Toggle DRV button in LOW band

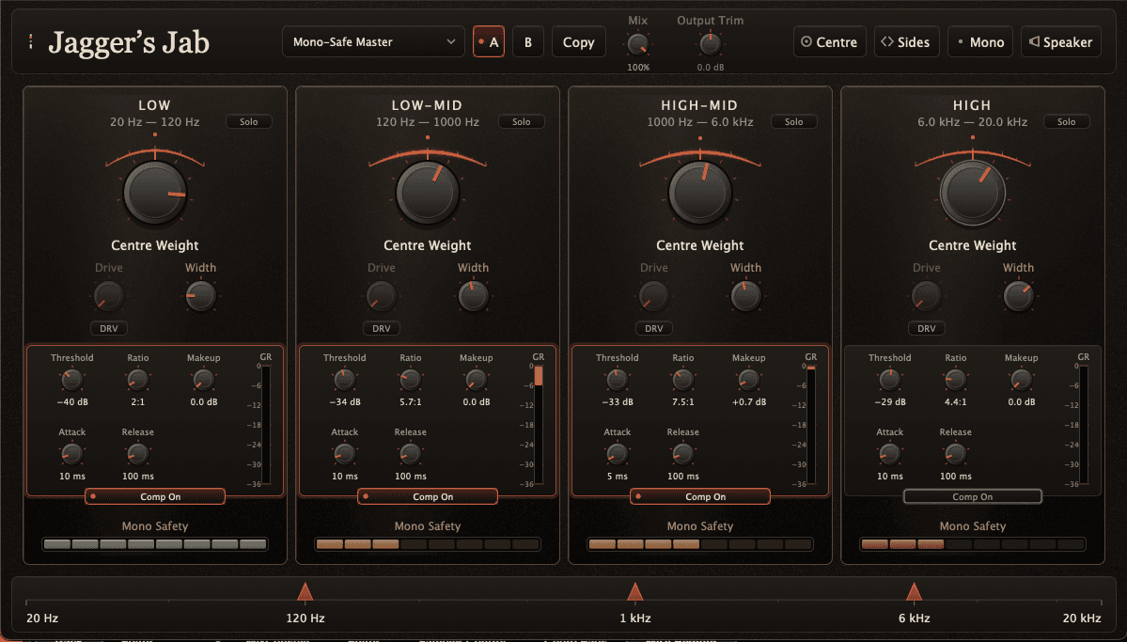[108, 329]
